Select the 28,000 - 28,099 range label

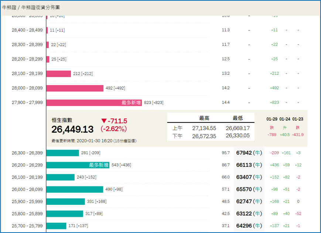point(27,88)
